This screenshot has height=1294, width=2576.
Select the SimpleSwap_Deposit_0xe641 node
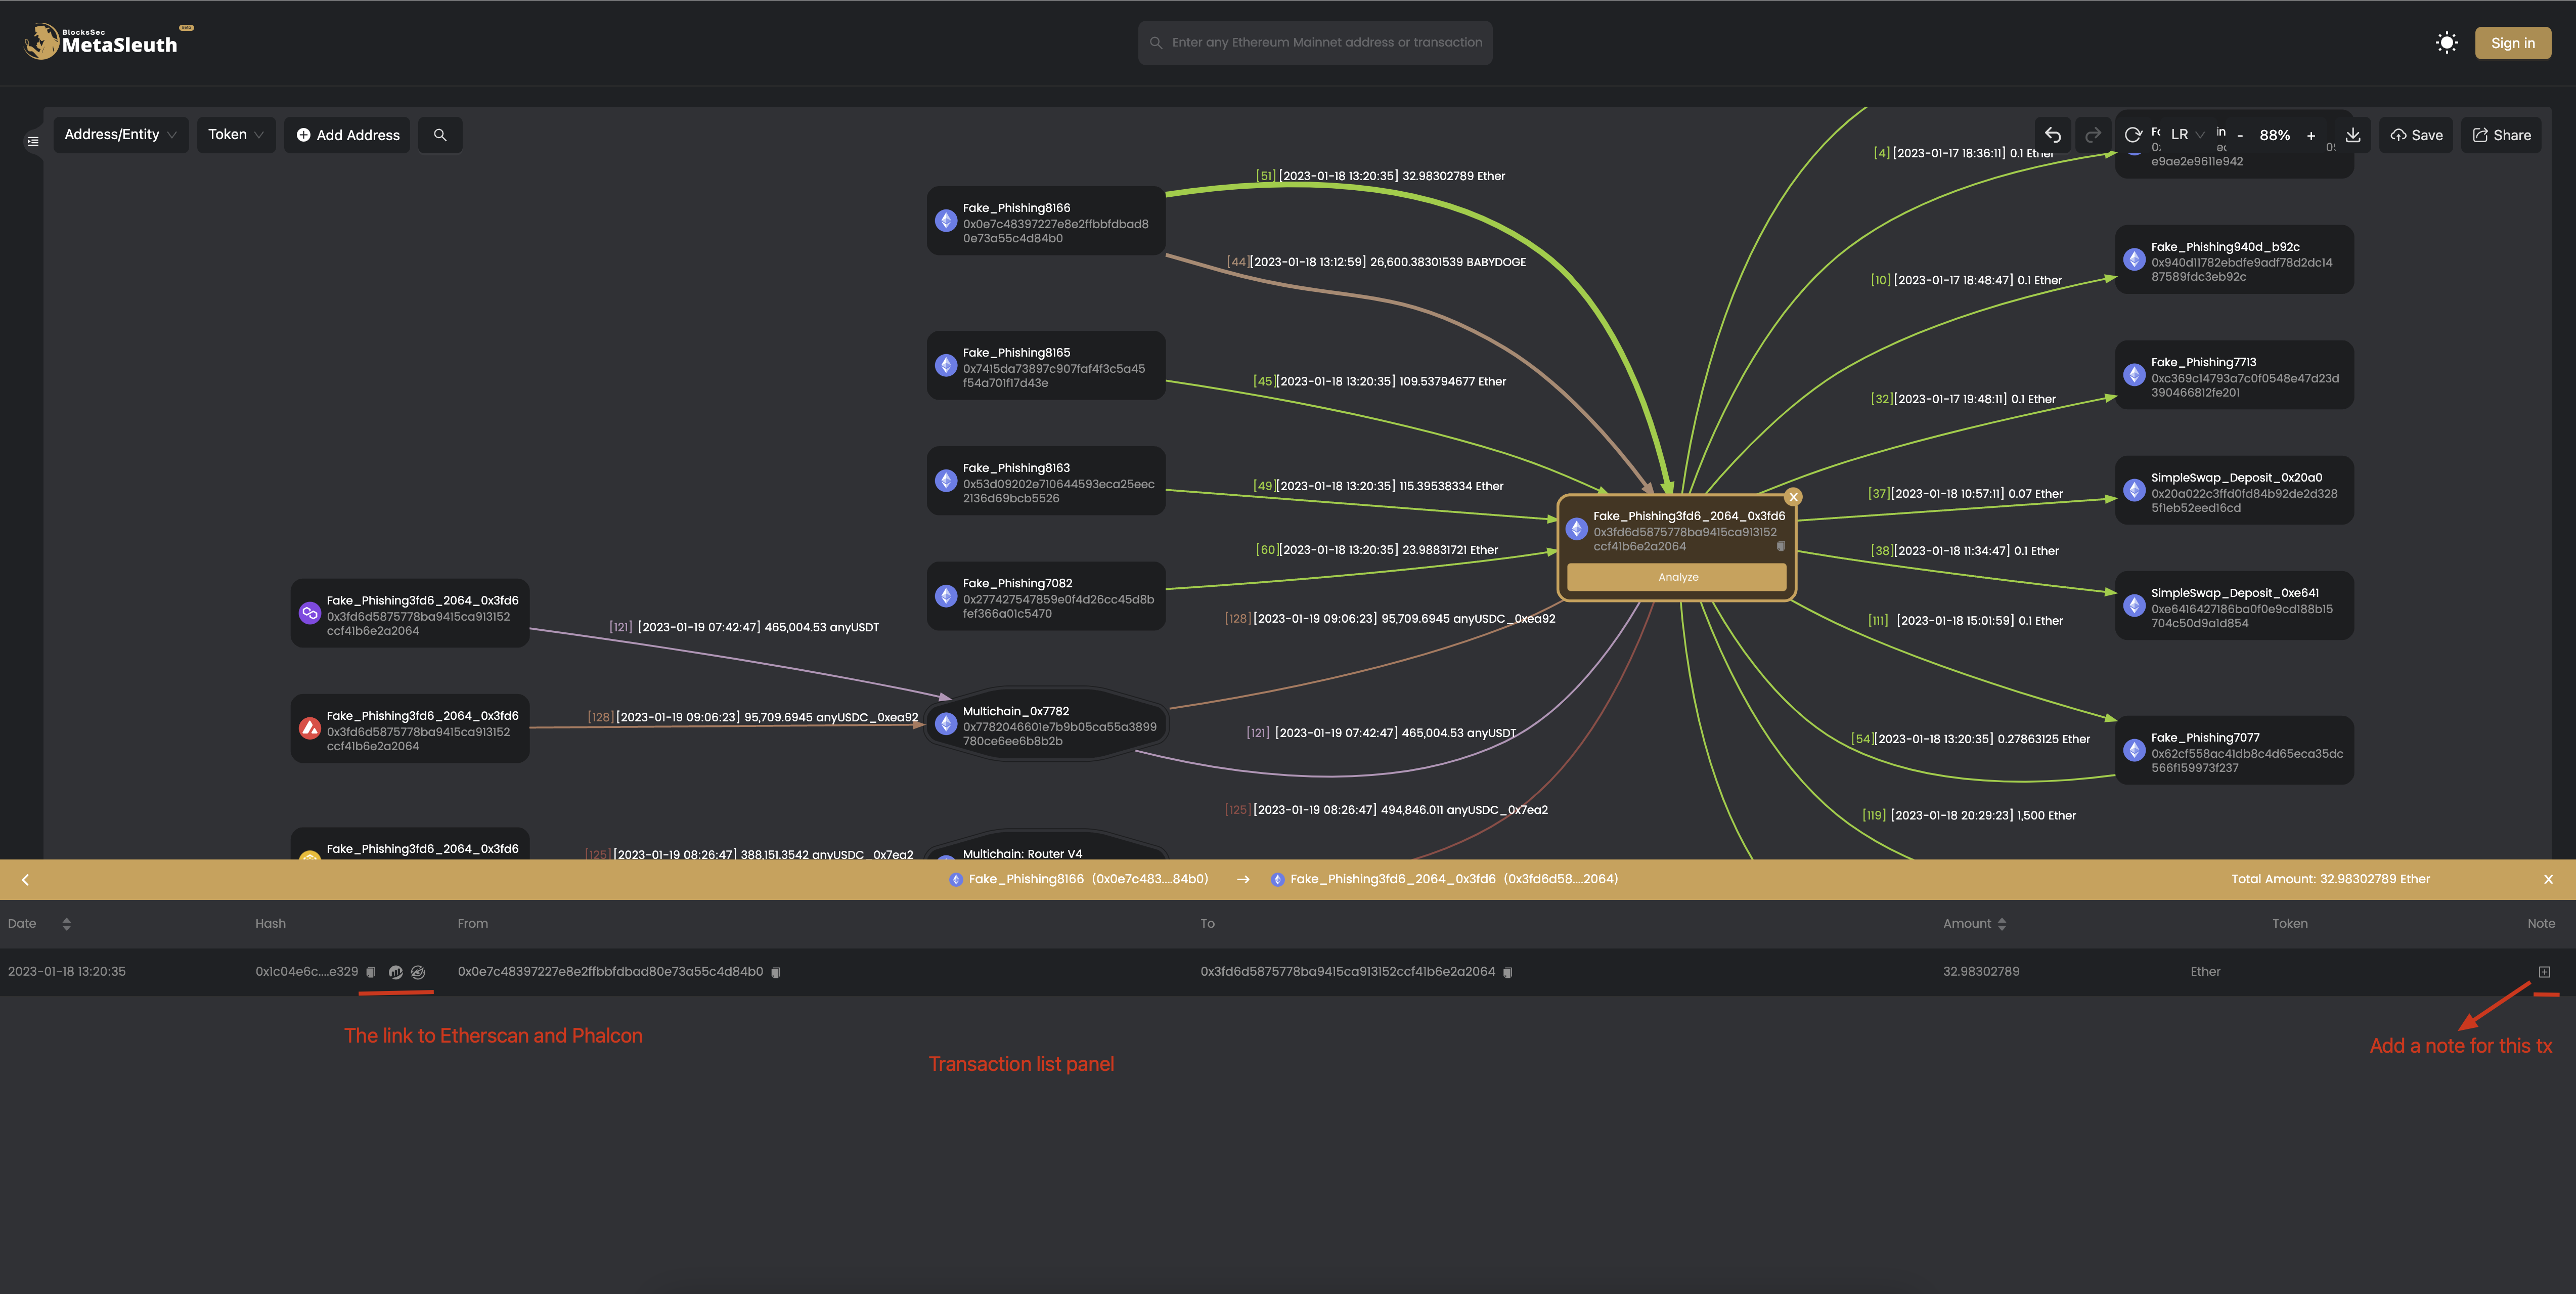[2234, 606]
